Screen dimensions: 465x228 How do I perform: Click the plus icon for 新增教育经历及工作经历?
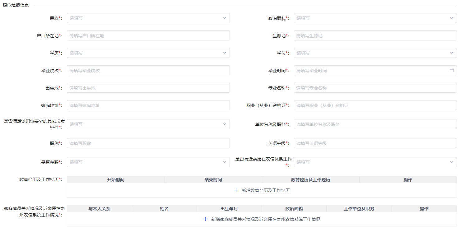(x=236, y=190)
